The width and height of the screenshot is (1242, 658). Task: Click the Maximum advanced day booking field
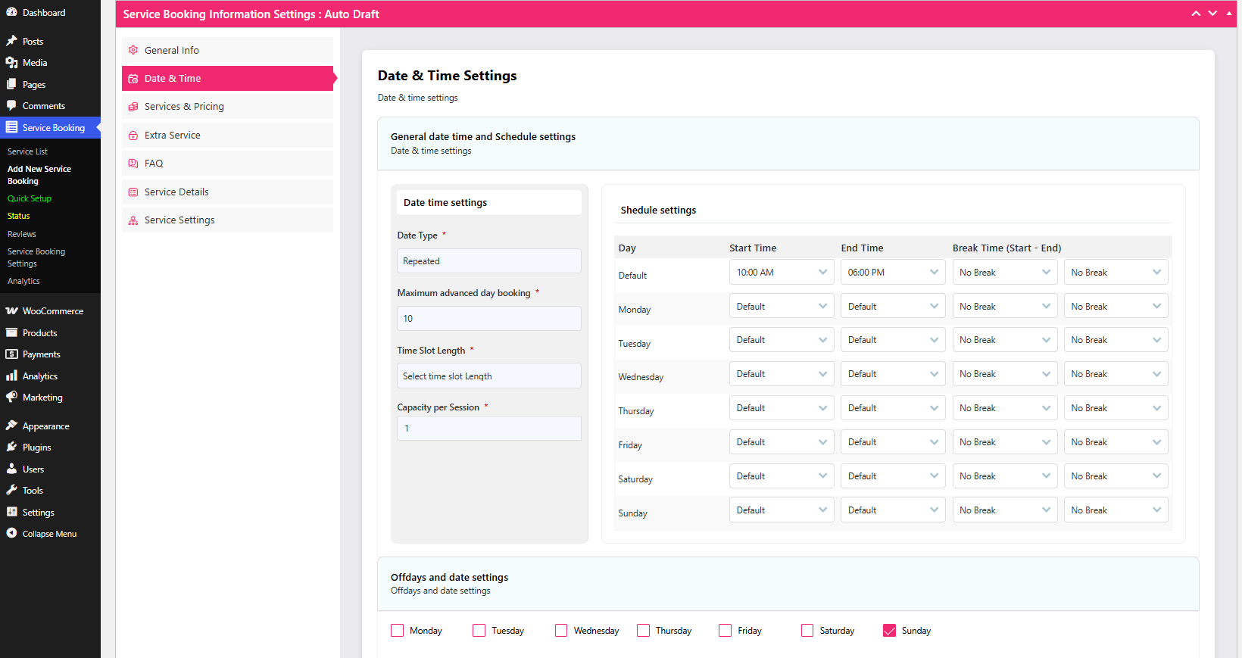click(488, 319)
